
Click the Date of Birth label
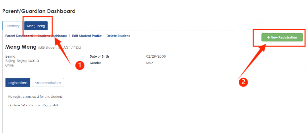99,56
